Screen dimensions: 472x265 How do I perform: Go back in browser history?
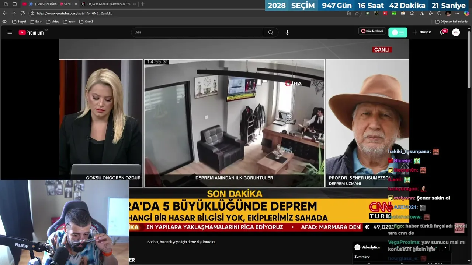(5, 13)
